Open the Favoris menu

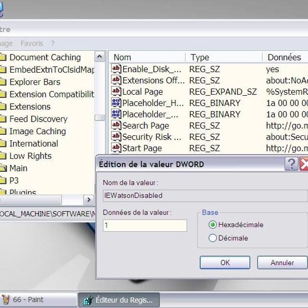[32, 43]
